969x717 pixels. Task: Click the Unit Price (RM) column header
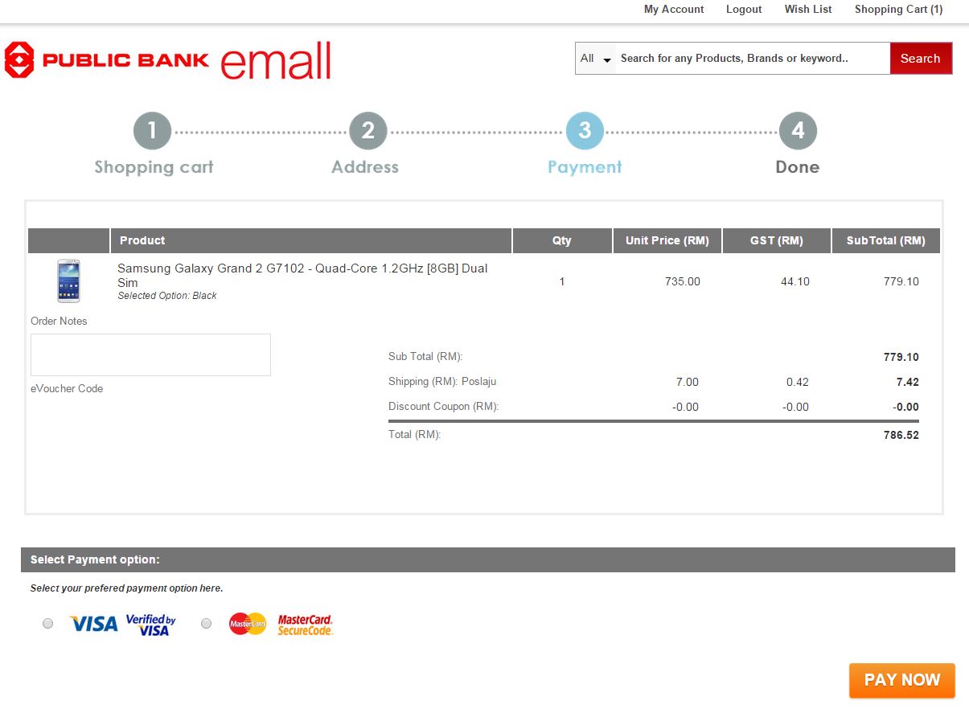667,240
